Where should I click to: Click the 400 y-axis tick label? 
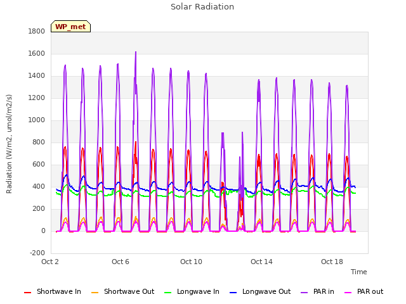(x=39, y=187)
